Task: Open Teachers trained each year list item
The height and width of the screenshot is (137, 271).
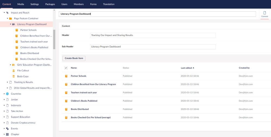Action: (x=84, y=92)
